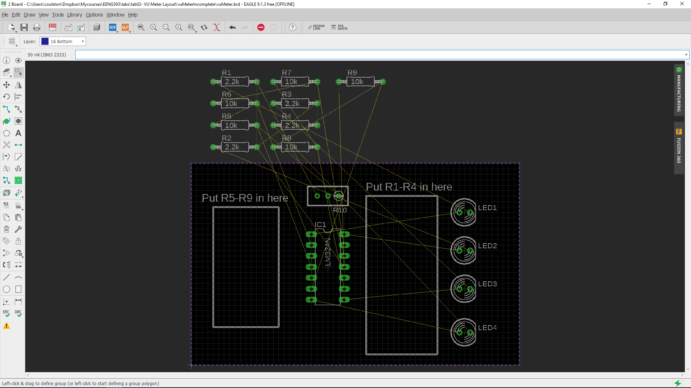The height and width of the screenshot is (388, 691).
Task: Select the Show (eye) tool
Action: [18, 60]
